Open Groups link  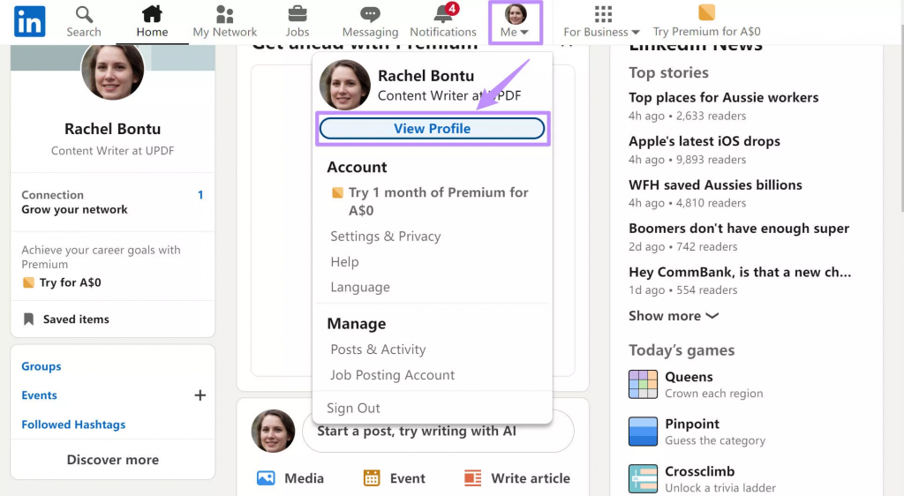[x=41, y=366]
